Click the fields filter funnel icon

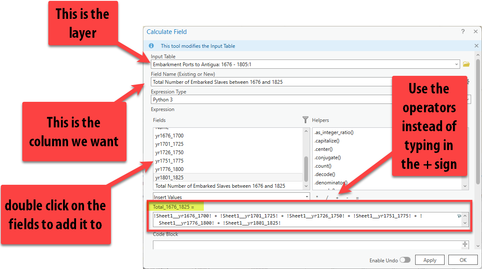pyautogui.click(x=306, y=120)
